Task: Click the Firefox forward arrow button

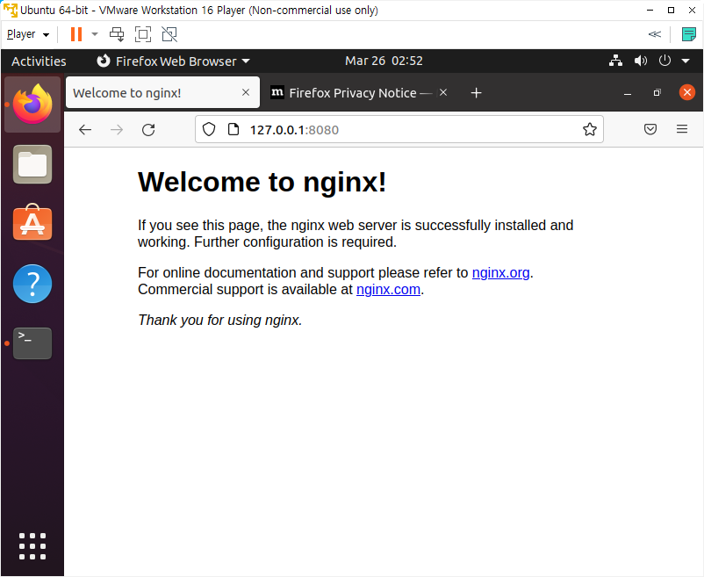Action: pyautogui.click(x=117, y=130)
